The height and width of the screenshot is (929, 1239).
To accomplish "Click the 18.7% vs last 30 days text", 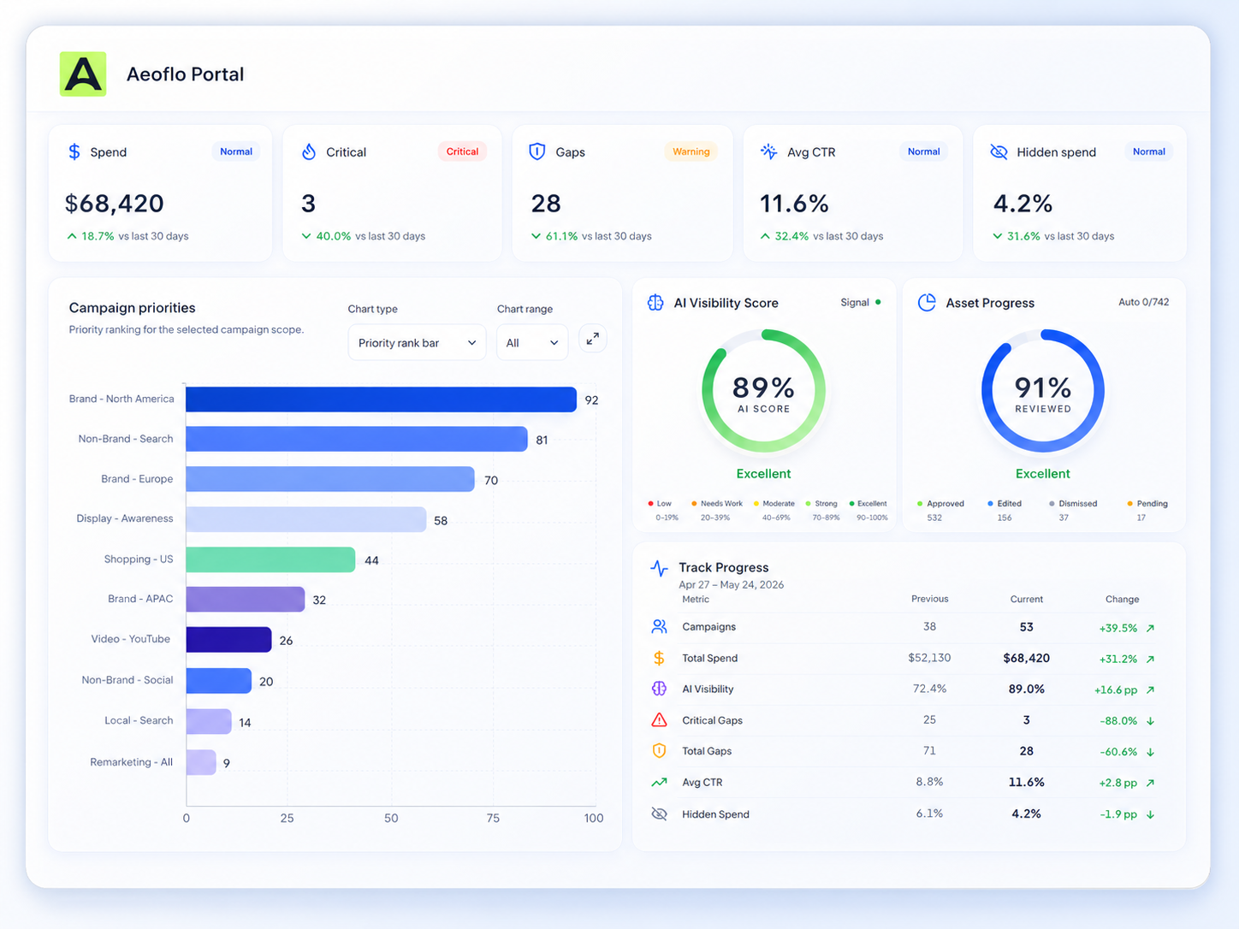I will click(127, 236).
